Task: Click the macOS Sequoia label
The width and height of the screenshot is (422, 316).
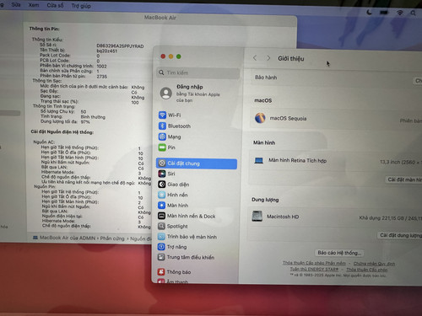Action: [288, 118]
